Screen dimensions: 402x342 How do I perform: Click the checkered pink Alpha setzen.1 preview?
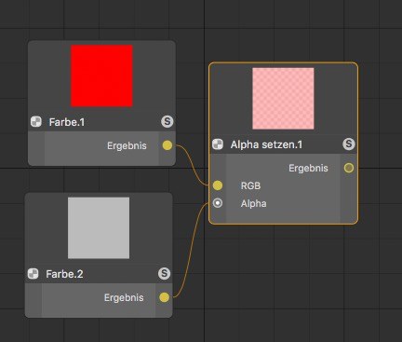tap(283, 99)
